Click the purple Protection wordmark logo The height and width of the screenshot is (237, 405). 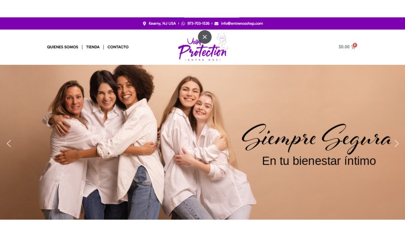pyautogui.click(x=202, y=51)
